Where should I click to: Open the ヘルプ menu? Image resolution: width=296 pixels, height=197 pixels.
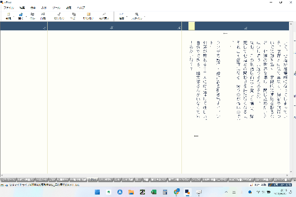click(x=81, y=8)
